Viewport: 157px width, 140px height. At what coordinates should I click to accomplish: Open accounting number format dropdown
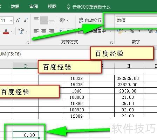click(126, 31)
